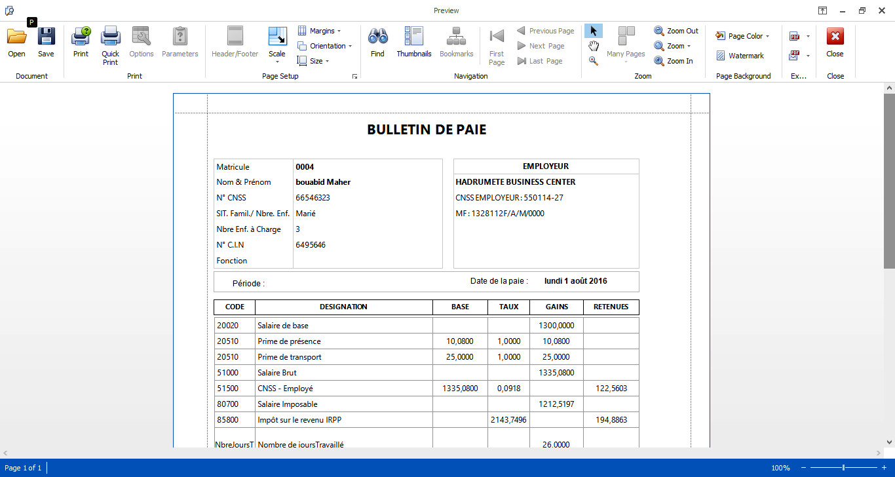Open the Zoom level dropdown
The image size is (895, 477).
[x=672, y=46]
